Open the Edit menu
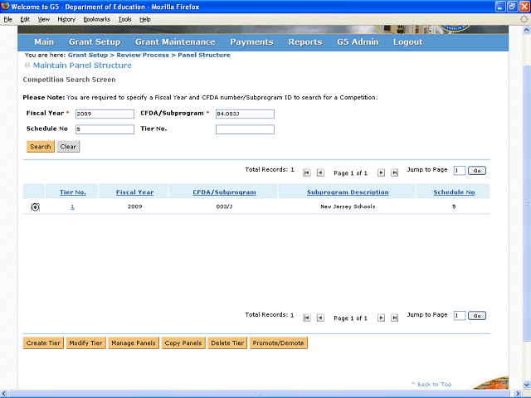 (25, 19)
